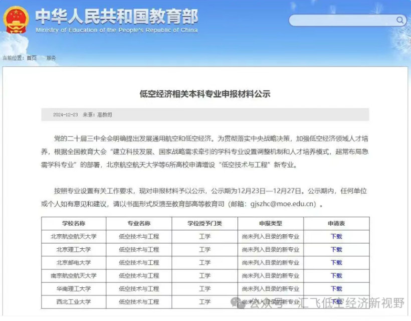This screenshot has height=321, width=411.
Task: Click the national emblem logo
Action: tap(16, 20)
